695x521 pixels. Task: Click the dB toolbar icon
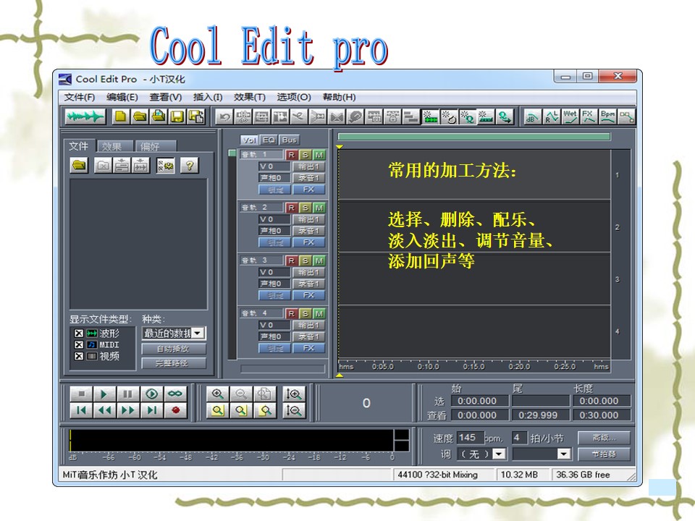[531, 117]
